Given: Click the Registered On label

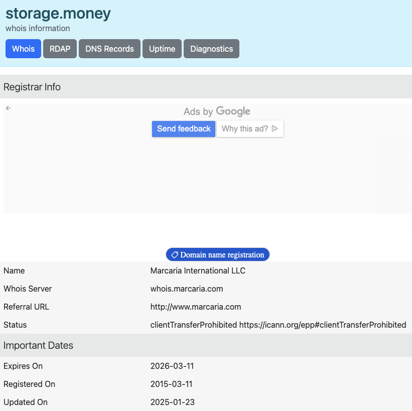Looking at the screenshot, I should [30, 384].
